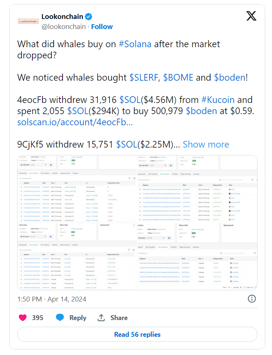272x355 pixels.
Task: Open the bottom-right Solscan screenshot thumbnail
Action: pyautogui.click(x=197, y=256)
